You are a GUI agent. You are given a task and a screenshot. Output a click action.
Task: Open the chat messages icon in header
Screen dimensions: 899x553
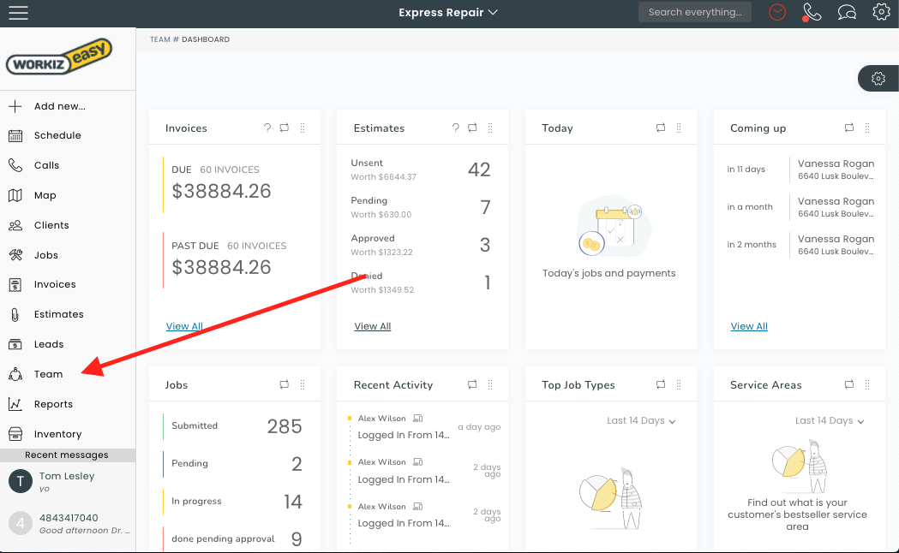point(847,13)
